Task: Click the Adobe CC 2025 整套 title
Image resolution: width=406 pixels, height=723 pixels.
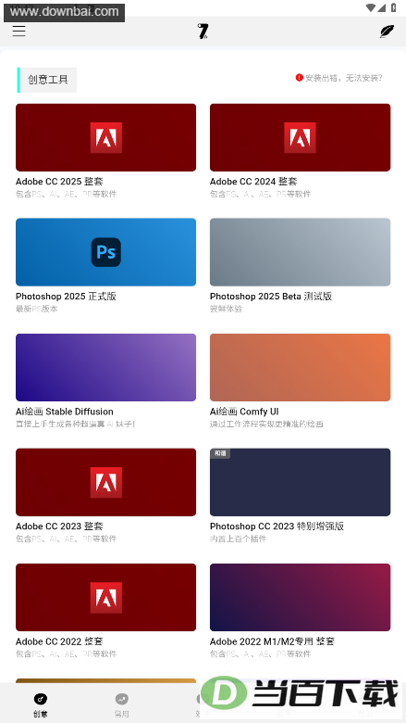Action: (x=59, y=181)
